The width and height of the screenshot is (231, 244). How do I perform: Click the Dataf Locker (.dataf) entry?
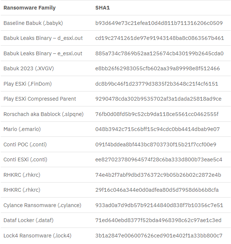click(x=29, y=220)
